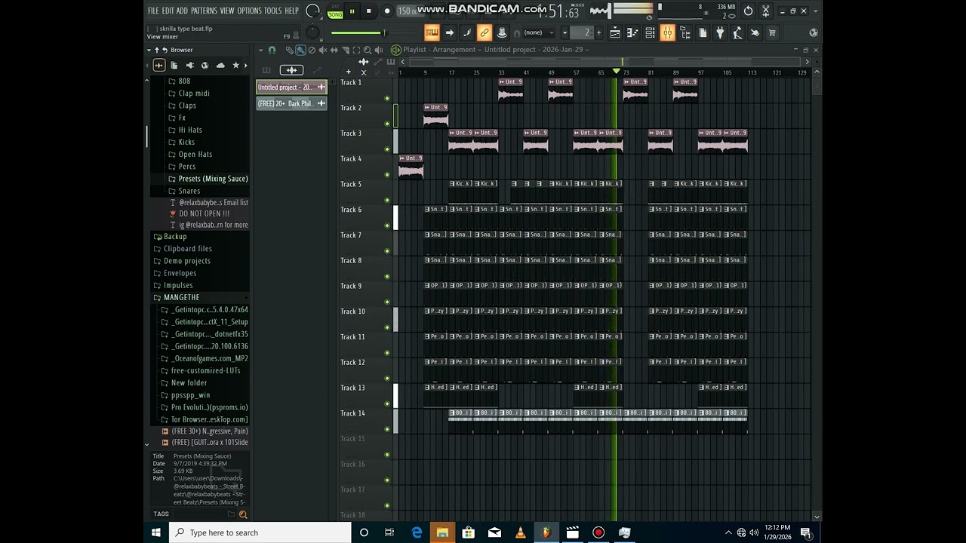Select the Delete tool in Playlist toolbar
The image size is (966, 543).
pos(312,50)
